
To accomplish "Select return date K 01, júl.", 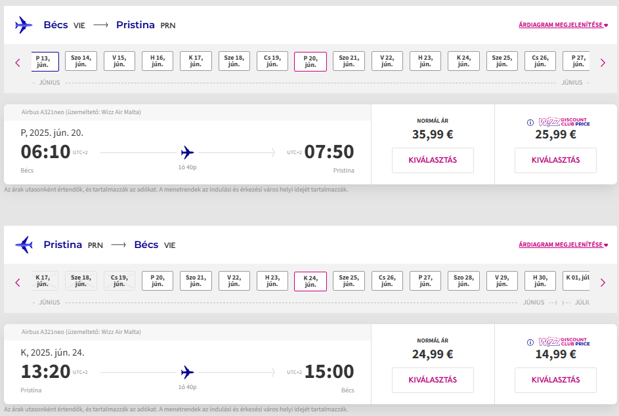I will click(x=576, y=281).
